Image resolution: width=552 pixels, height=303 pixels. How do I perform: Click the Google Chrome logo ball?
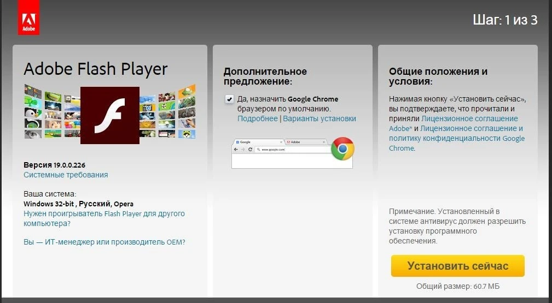(342, 148)
